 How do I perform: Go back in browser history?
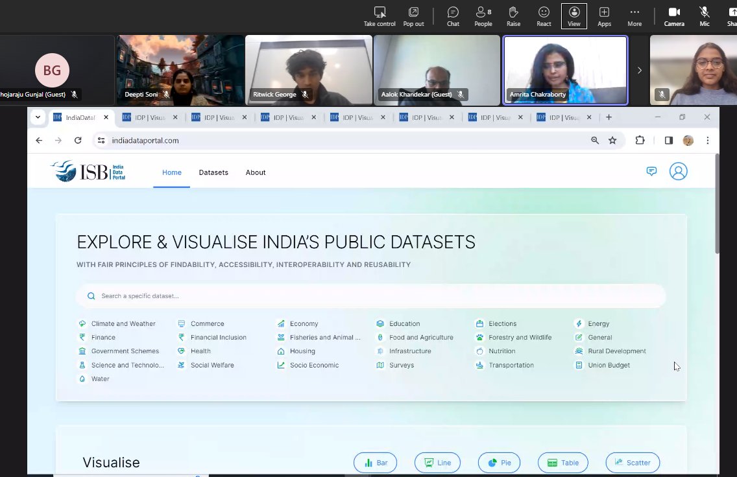(39, 141)
